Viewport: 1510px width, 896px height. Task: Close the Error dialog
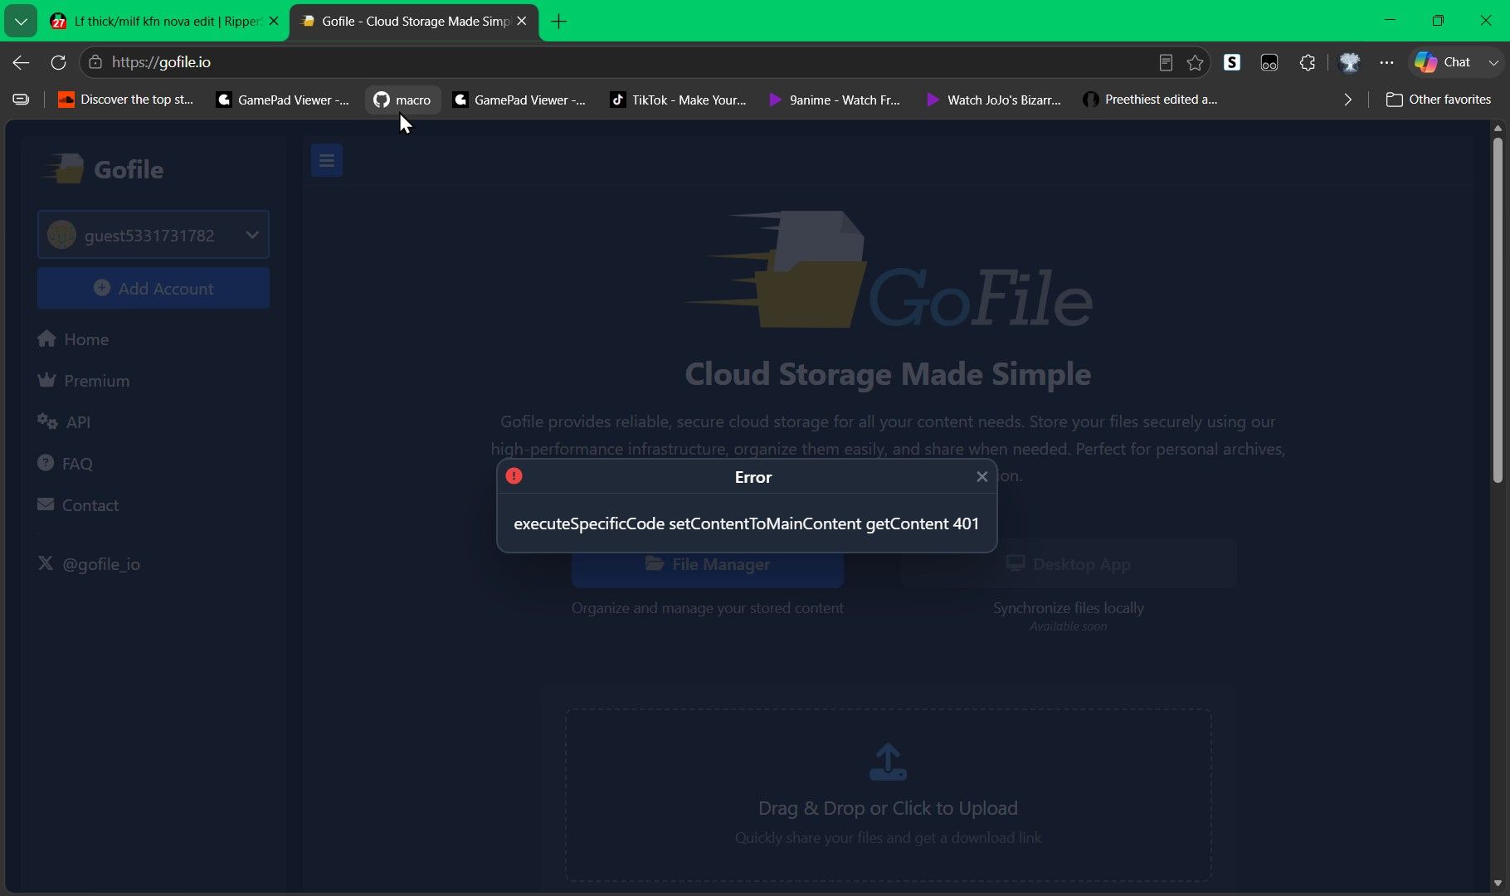coord(982,477)
